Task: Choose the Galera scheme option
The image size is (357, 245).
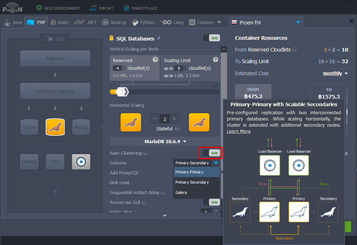Action: click(x=197, y=192)
